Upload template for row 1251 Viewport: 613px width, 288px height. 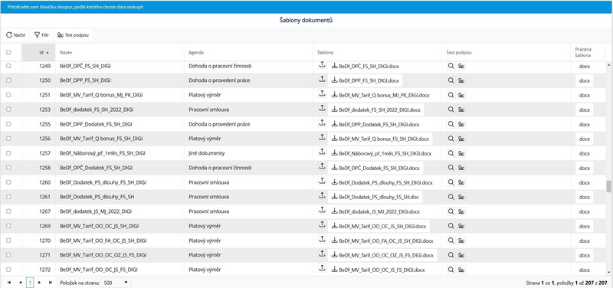(322, 94)
